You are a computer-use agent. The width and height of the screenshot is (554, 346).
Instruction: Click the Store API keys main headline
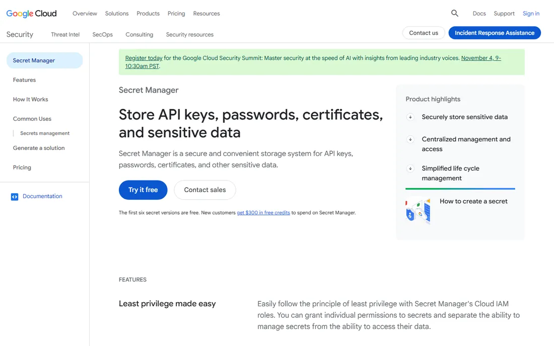pos(251,123)
